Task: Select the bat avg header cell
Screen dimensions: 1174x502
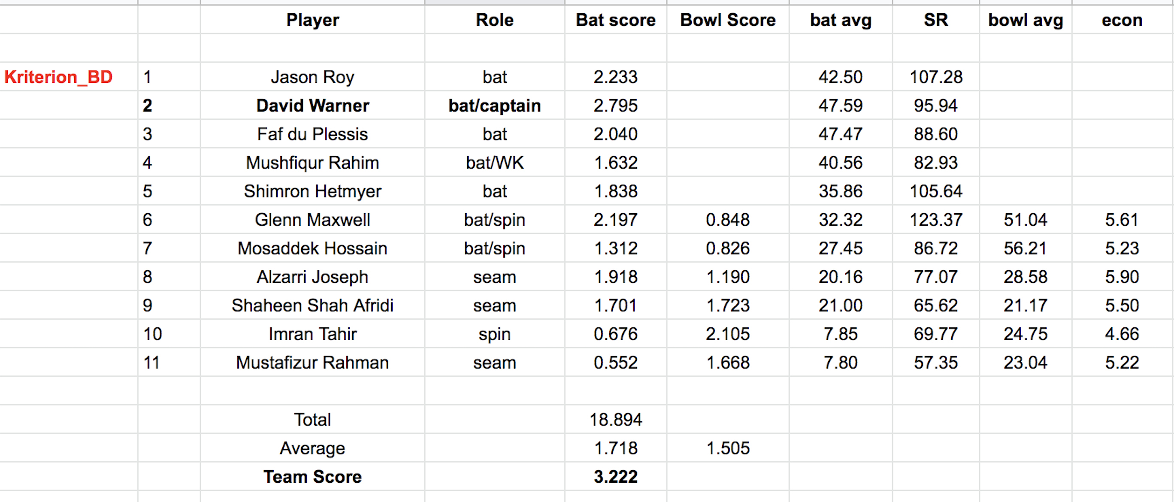Action: click(841, 20)
